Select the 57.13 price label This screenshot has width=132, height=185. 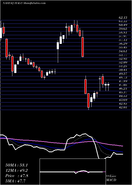click(x=123, y=40)
